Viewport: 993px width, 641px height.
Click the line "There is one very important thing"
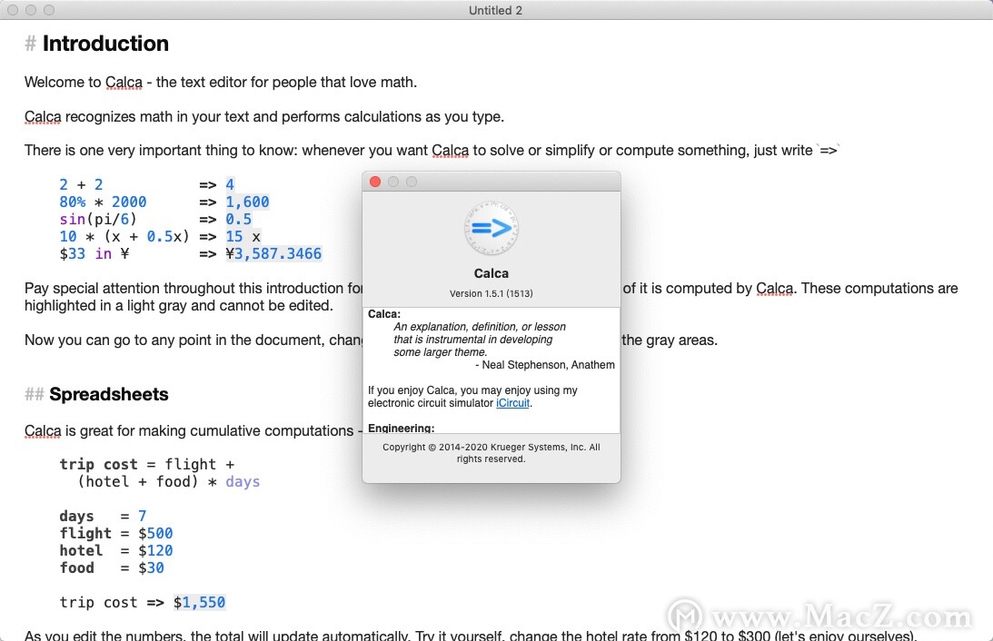point(432,151)
